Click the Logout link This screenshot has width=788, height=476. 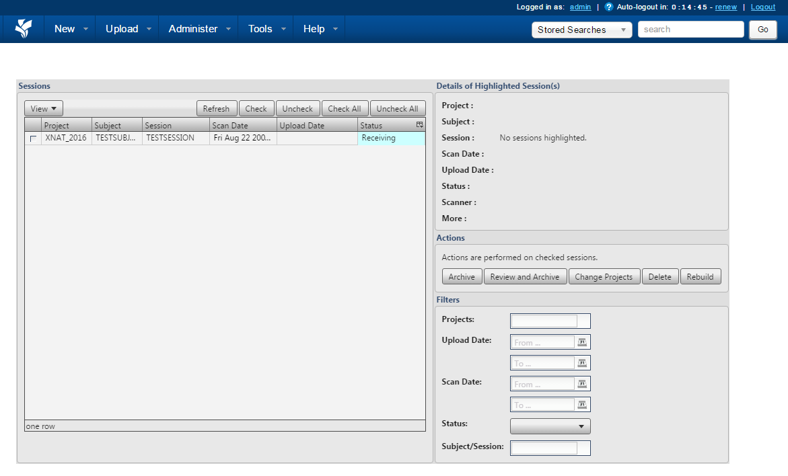(762, 7)
